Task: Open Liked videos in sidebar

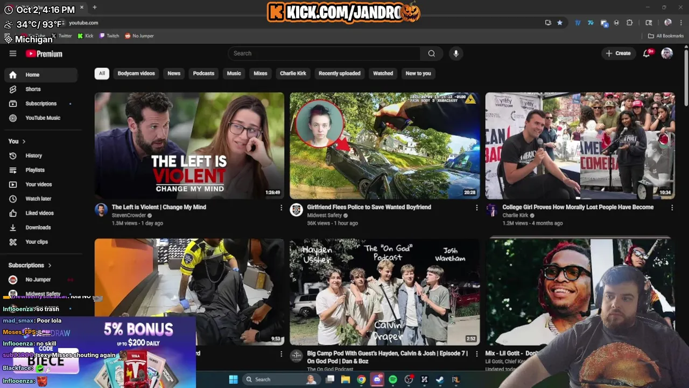Action: (41, 213)
